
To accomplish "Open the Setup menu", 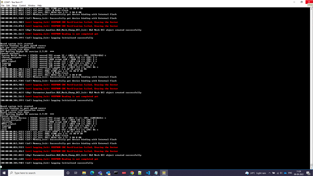I will point(14,5).
